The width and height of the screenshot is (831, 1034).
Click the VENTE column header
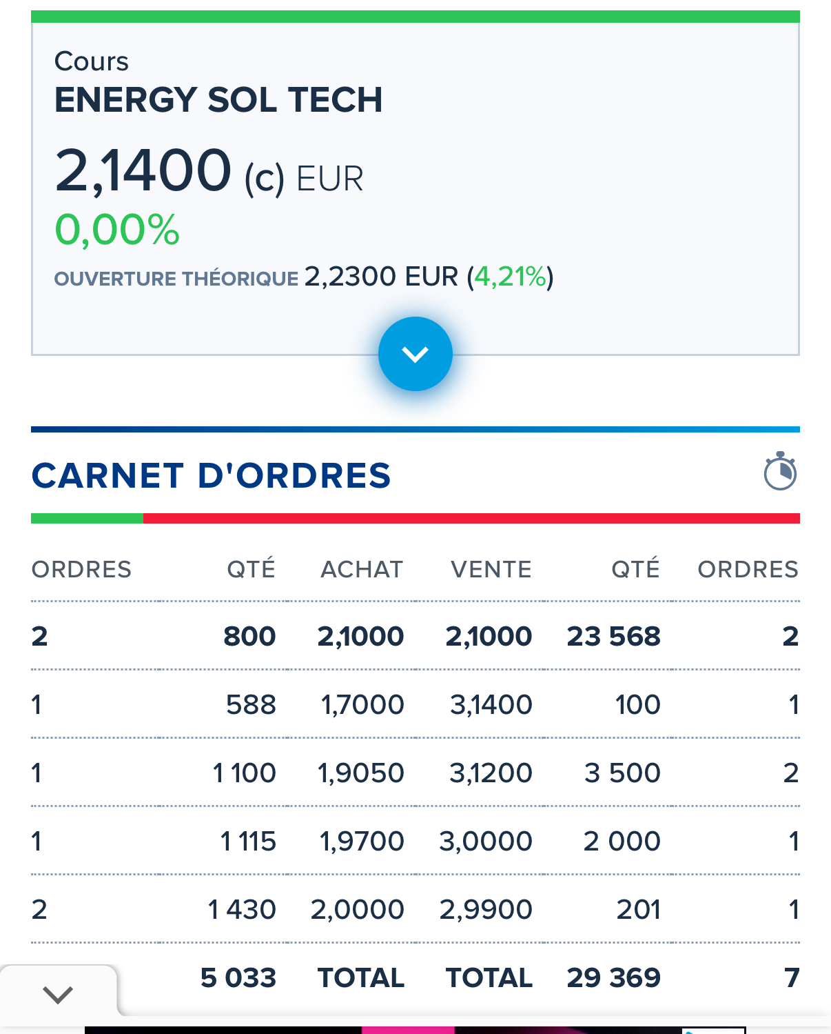[x=491, y=569]
